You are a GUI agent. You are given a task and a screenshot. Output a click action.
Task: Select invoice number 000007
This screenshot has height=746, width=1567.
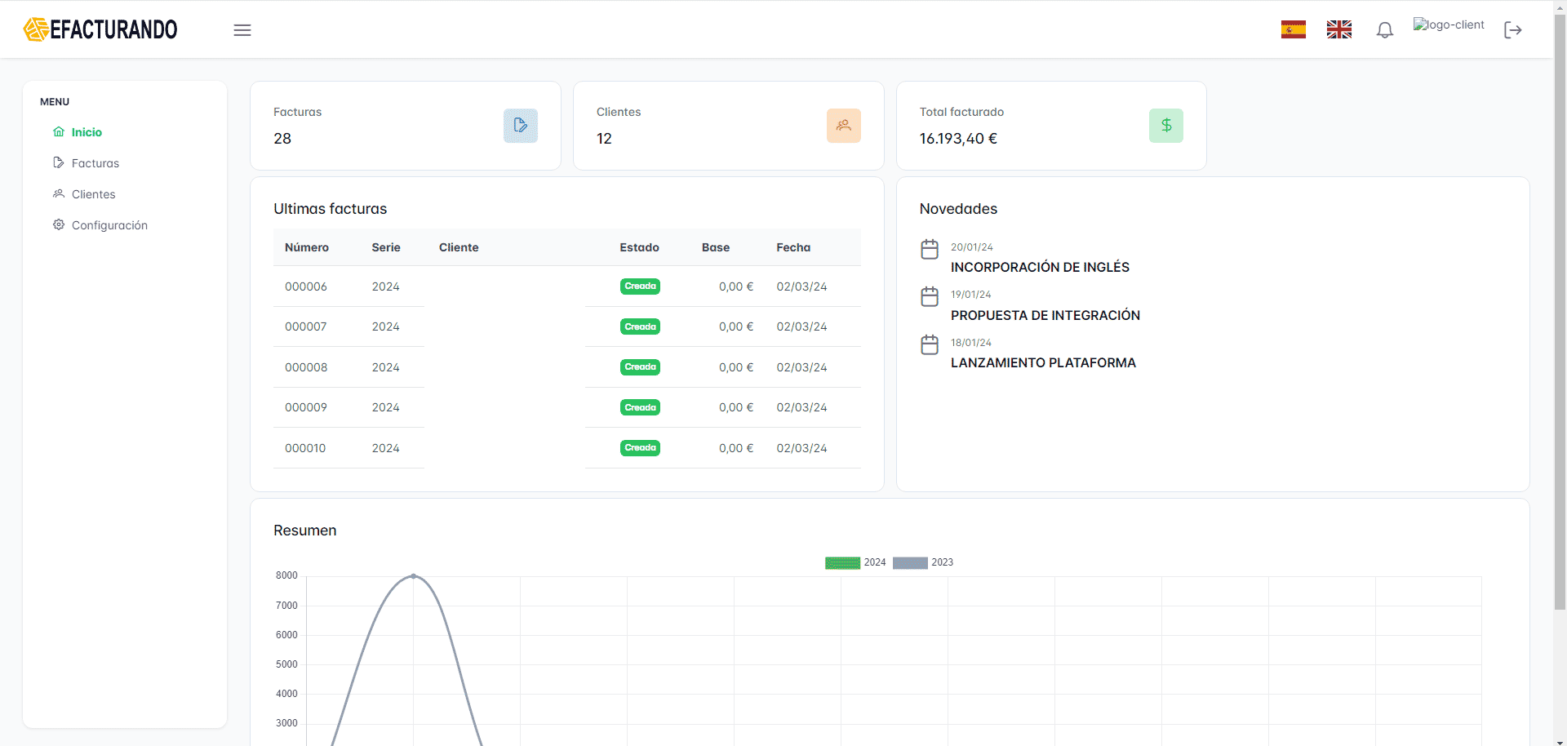(306, 326)
